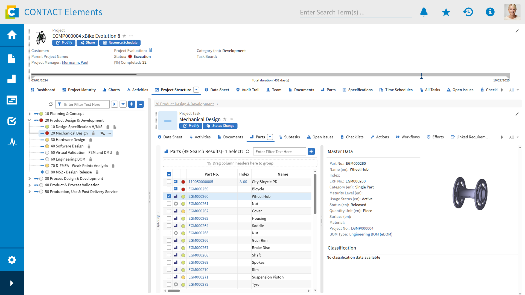Open the Murmann, Paul manager link
This screenshot has width=525, height=295.
tap(75, 63)
